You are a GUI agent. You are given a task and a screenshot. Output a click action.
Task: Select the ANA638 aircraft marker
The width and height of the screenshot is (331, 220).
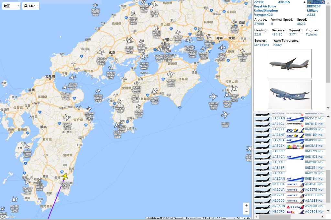[111, 68]
